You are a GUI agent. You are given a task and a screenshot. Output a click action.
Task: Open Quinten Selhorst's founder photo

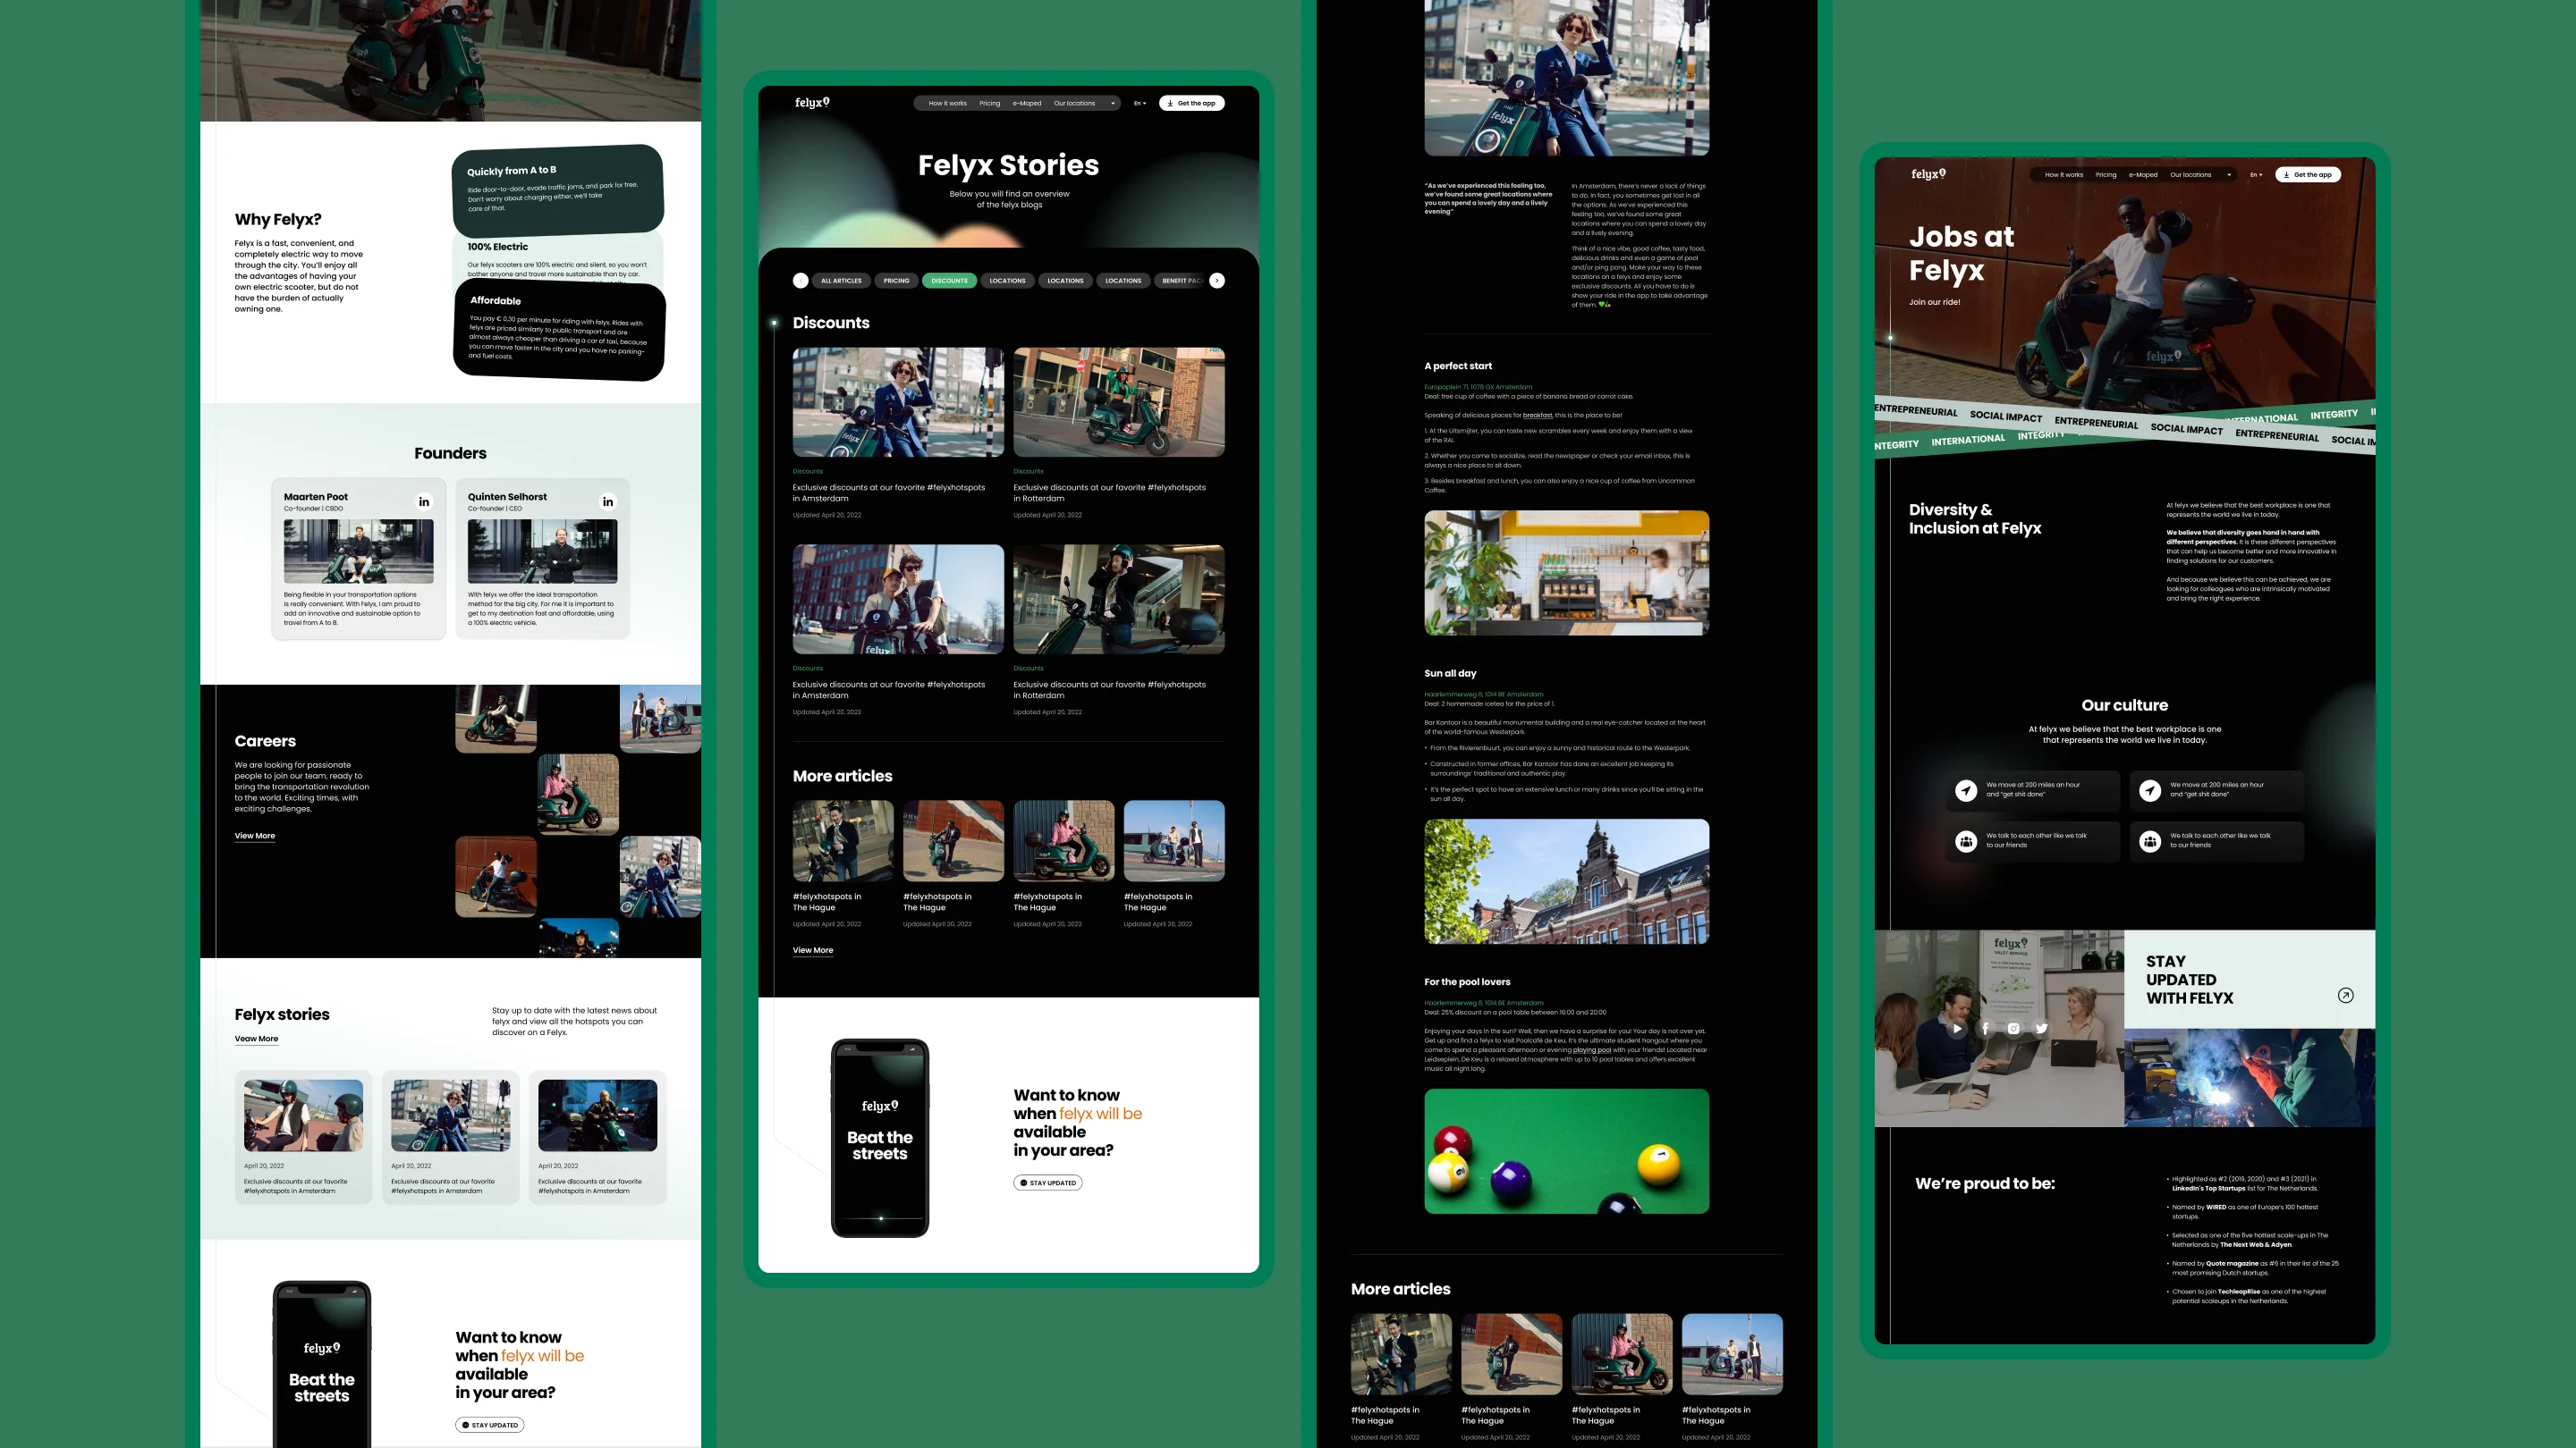(542, 551)
